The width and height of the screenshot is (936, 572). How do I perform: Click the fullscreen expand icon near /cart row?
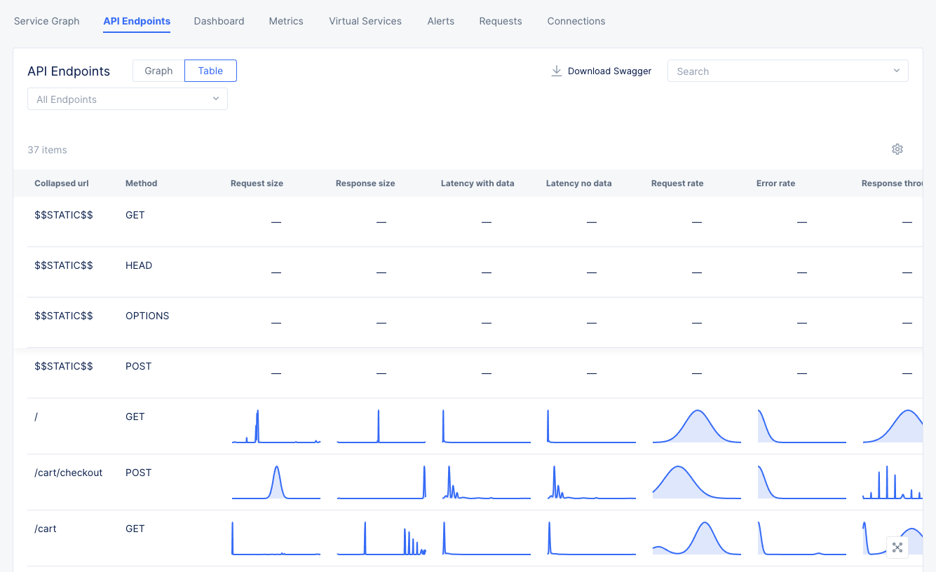point(897,547)
